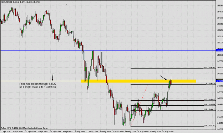Click the '30 Apr 04:00' date label
Viewport: 223px width, 133px height.
[x=68, y=132]
